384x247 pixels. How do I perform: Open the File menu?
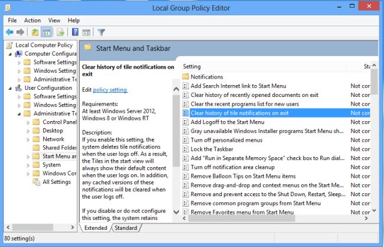coord(12,20)
